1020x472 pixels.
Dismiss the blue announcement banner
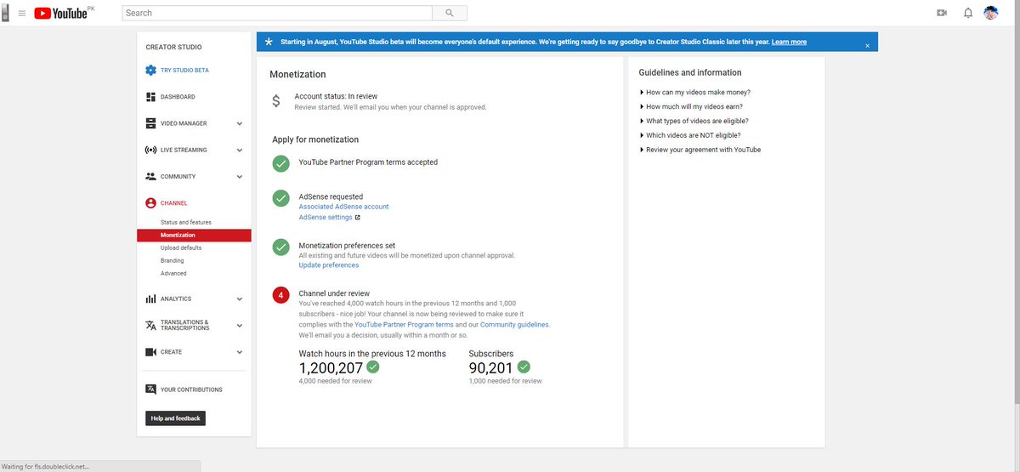867,45
